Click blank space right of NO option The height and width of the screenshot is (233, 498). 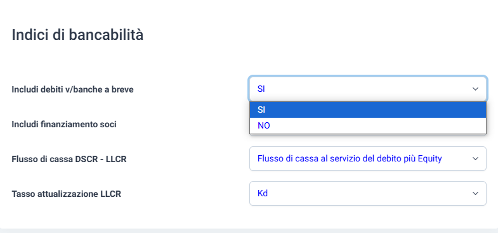point(378,126)
